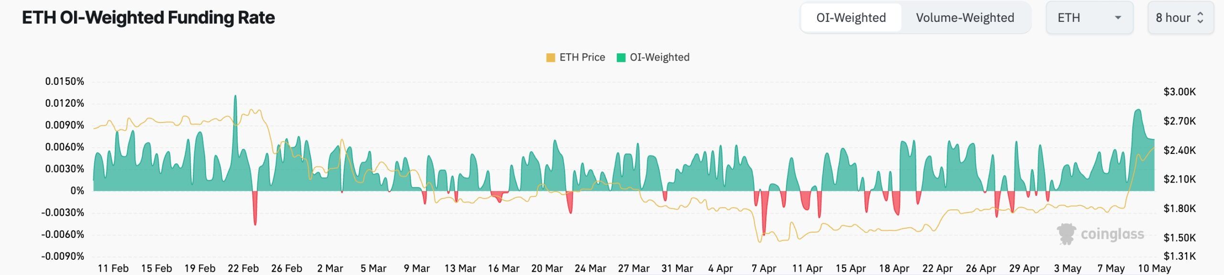
Task: Click the 7 Apr date label
Action: point(764,268)
